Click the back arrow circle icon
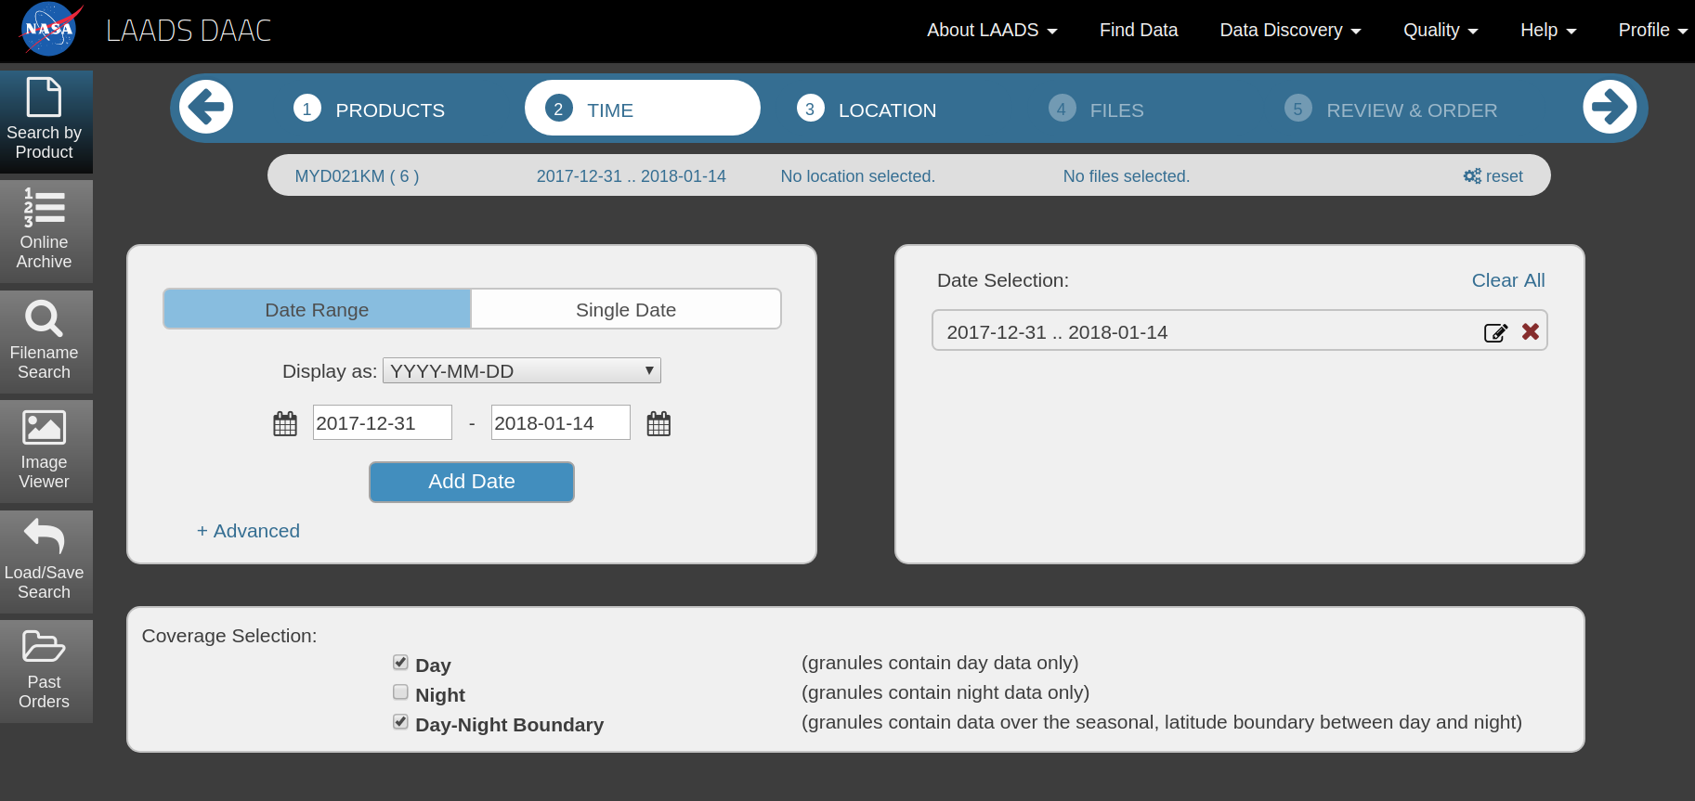Viewport: 1695px width, 801px height. coord(206,108)
